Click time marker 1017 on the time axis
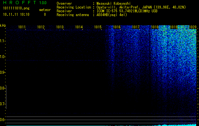 (136, 27)
